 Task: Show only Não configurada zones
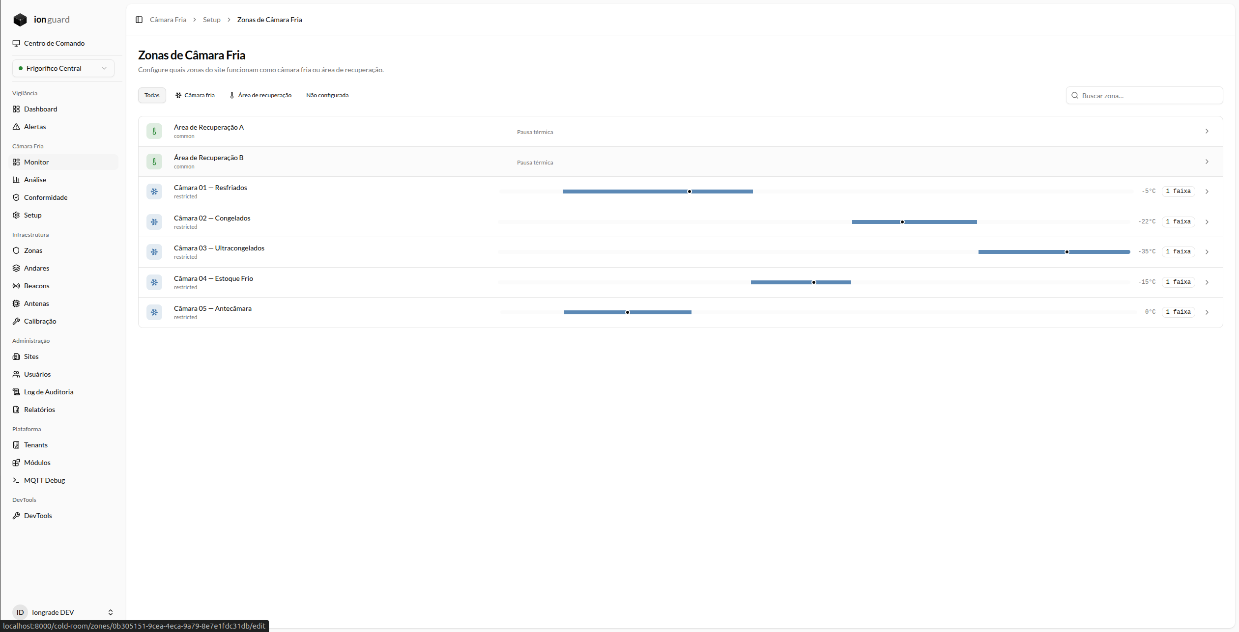pos(327,95)
